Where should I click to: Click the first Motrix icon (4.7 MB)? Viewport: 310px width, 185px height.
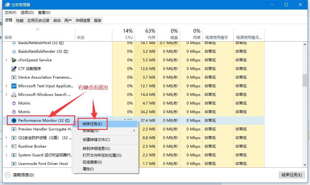pyautogui.click(x=14, y=103)
